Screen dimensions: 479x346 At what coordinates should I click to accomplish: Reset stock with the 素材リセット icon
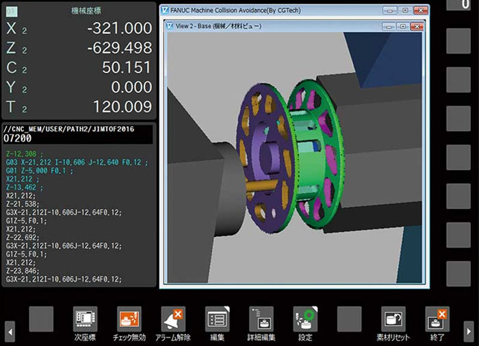(x=393, y=319)
